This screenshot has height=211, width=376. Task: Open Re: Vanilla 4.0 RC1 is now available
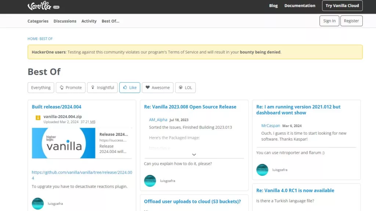tap(295, 190)
